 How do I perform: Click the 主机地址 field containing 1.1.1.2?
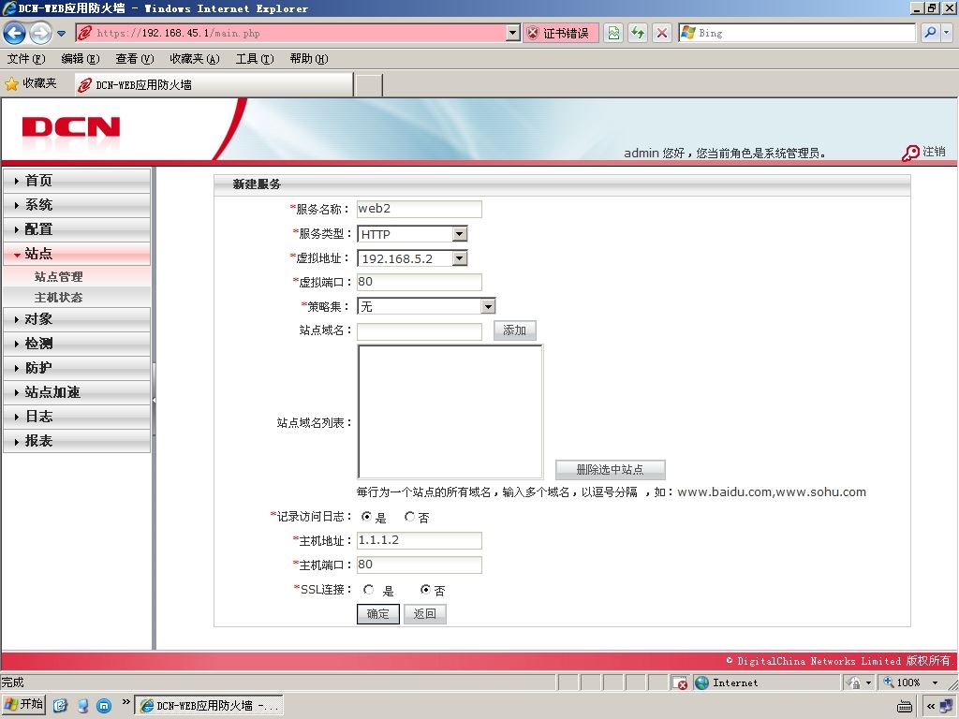(419, 540)
